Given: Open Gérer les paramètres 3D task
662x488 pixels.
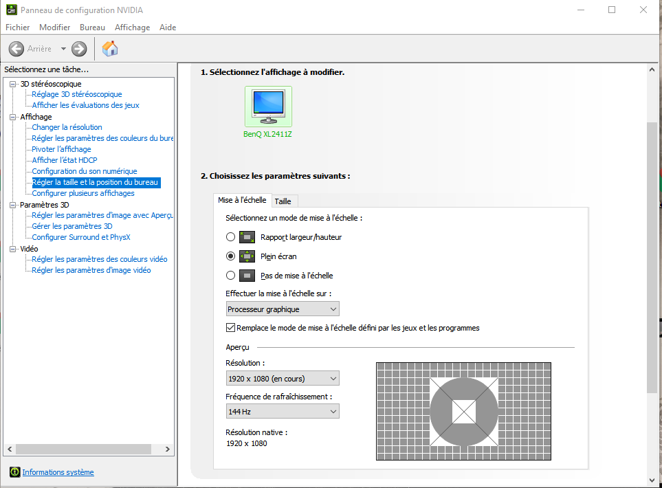Looking at the screenshot, I should (x=72, y=226).
